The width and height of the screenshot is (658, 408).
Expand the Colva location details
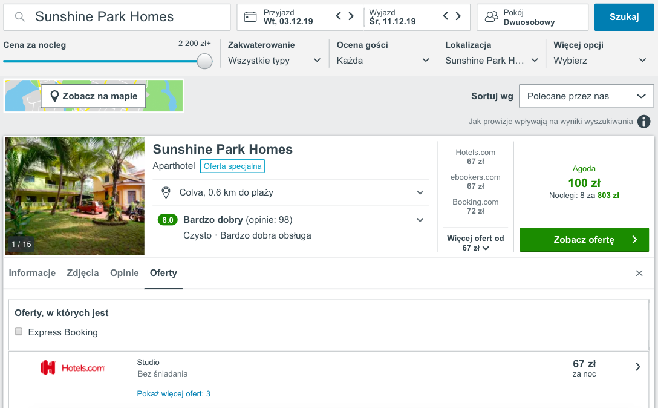click(x=420, y=192)
